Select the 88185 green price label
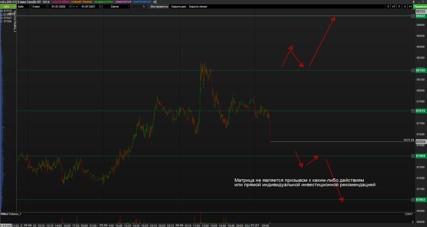Screen dimensions: 427x227 tap(421, 70)
